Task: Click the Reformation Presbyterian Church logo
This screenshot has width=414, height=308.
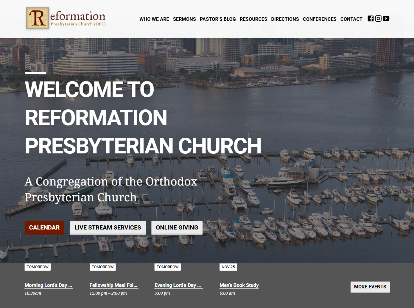Action: [66, 18]
